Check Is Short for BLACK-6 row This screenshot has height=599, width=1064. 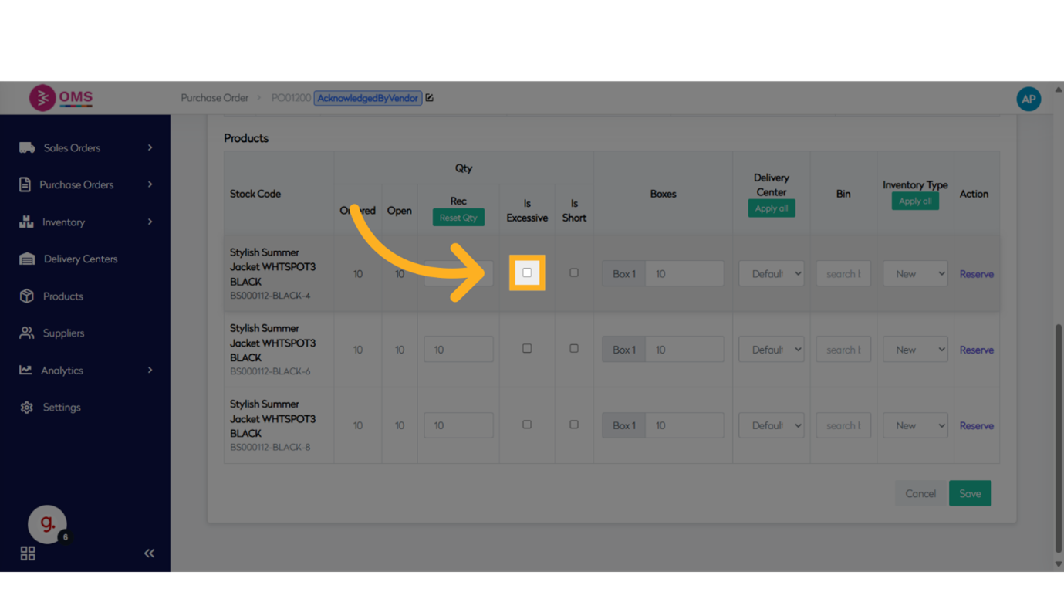574,349
